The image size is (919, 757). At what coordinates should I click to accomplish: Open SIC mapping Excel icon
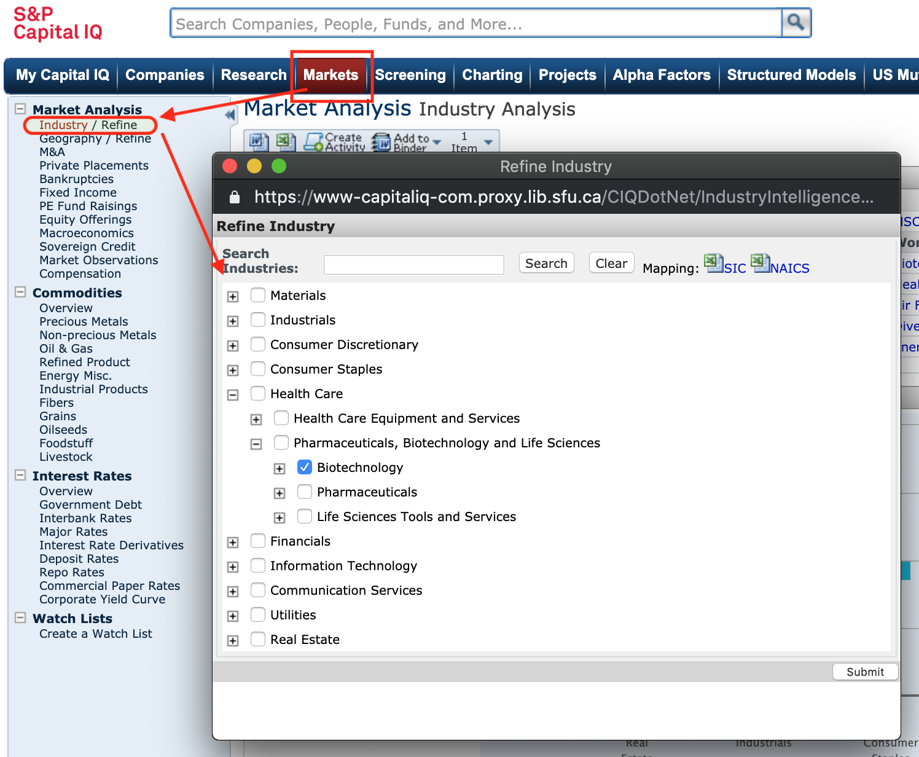pos(713,264)
